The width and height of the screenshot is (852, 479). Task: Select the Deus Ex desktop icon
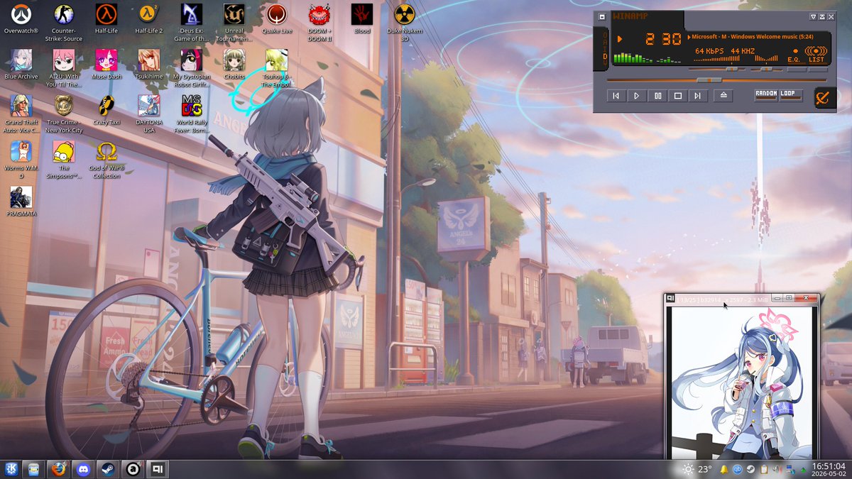coord(192,22)
